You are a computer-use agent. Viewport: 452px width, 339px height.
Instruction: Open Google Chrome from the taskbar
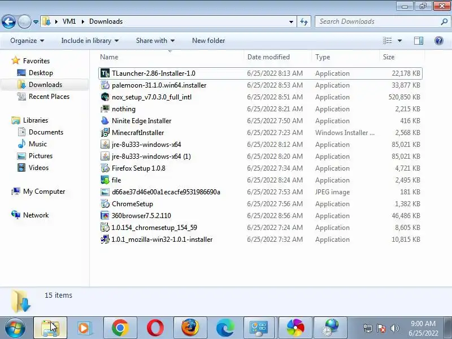pyautogui.click(x=120, y=328)
